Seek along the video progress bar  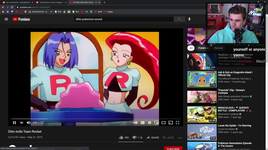95,119
